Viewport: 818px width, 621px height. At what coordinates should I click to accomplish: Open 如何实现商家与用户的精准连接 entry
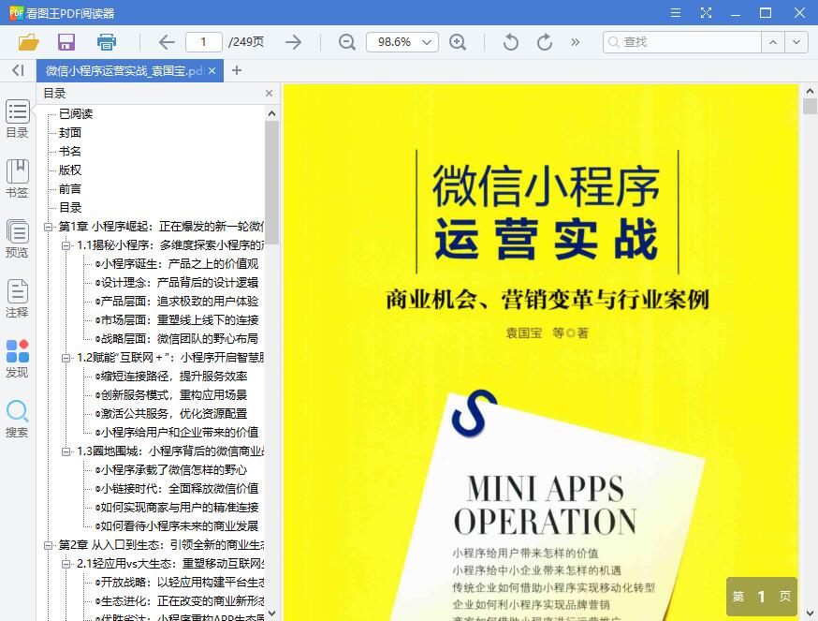click(177, 508)
